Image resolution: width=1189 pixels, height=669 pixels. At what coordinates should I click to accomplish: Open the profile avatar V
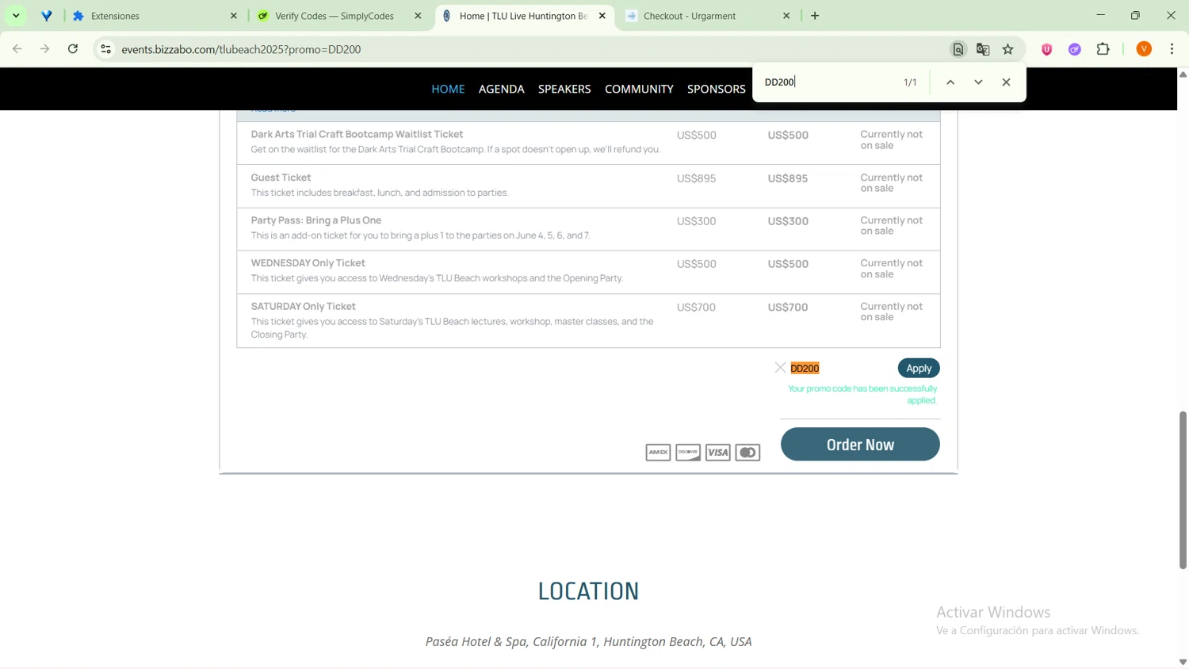[1144, 49]
